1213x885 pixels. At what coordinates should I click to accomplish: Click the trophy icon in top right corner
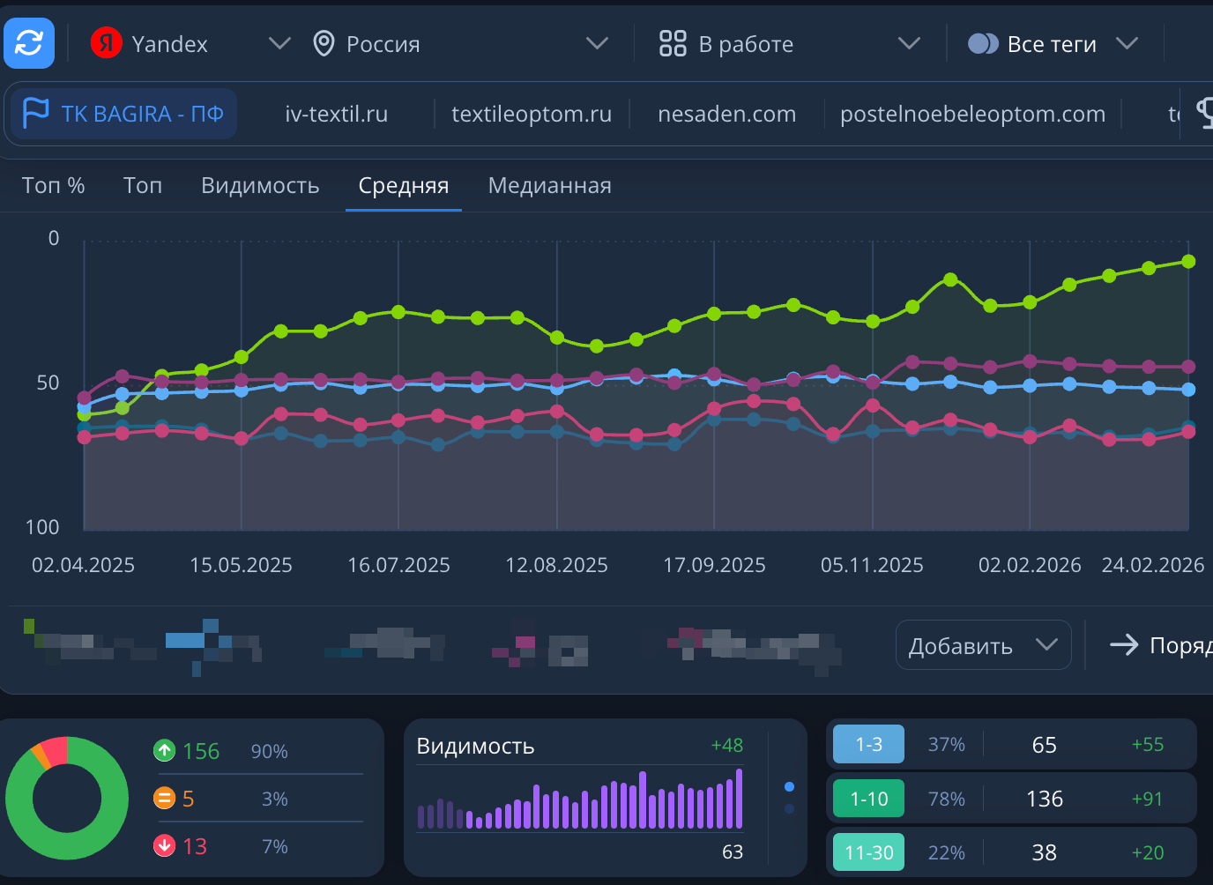pos(1206,113)
